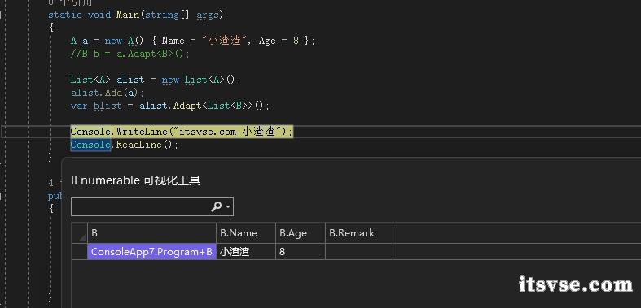Screen dimensions: 641x308
Task: Select the empty B.Remark cell
Action: [x=359, y=252]
